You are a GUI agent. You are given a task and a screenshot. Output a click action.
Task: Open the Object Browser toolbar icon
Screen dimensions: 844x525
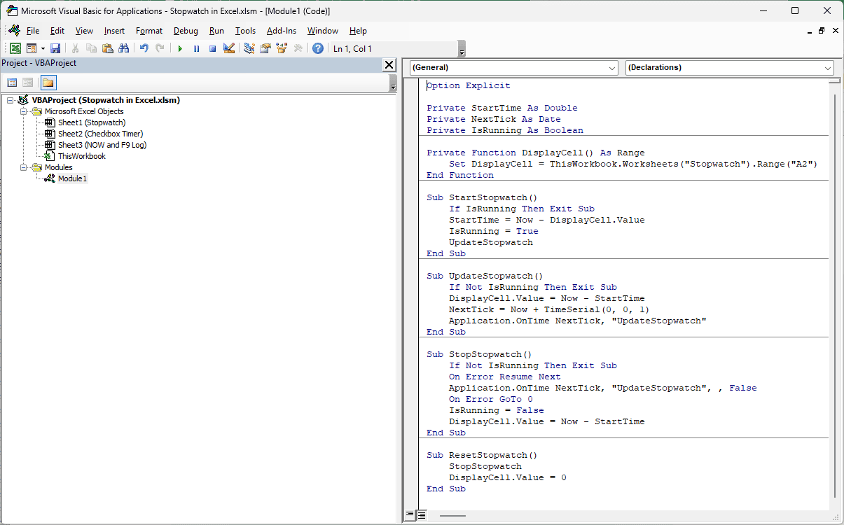tap(282, 48)
